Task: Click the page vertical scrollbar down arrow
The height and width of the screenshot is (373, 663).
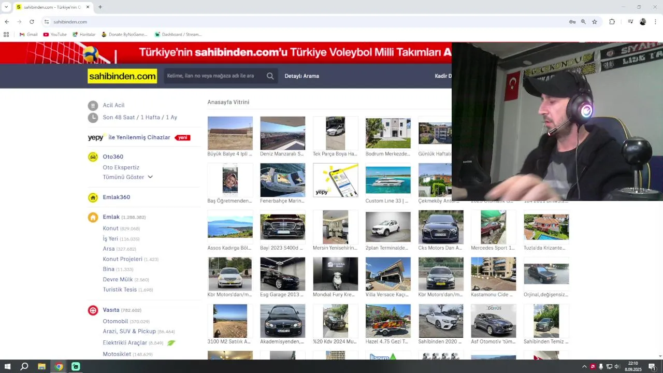Action: [x=660, y=356]
